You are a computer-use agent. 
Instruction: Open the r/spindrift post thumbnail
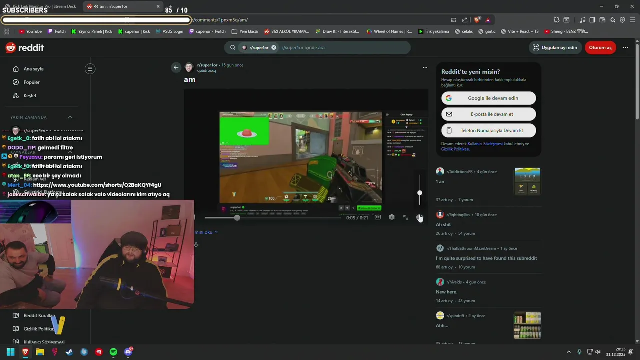[x=527, y=325]
